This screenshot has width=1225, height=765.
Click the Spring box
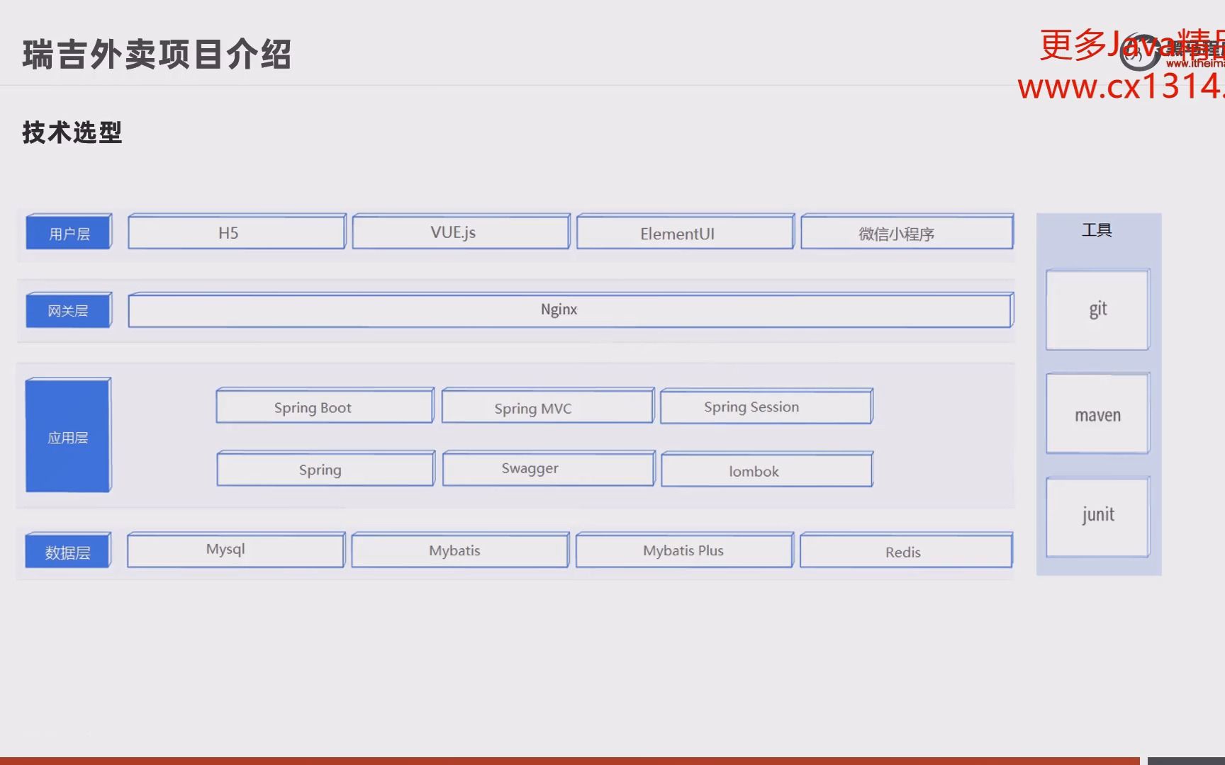325,468
